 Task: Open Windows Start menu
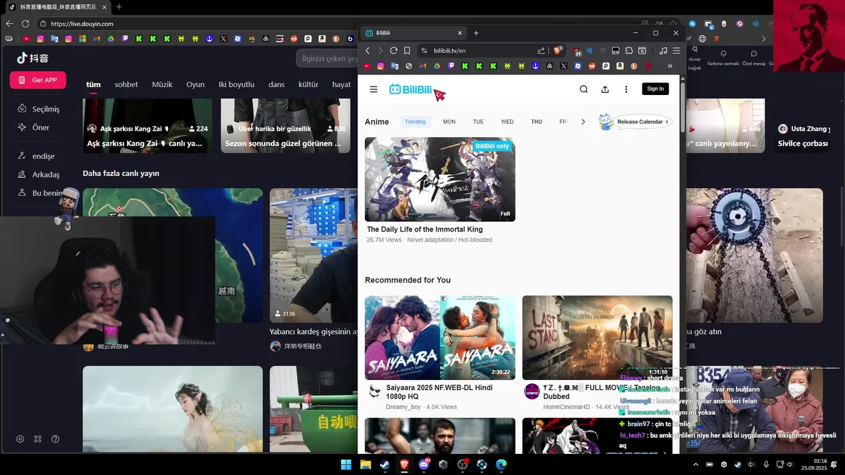(346, 464)
